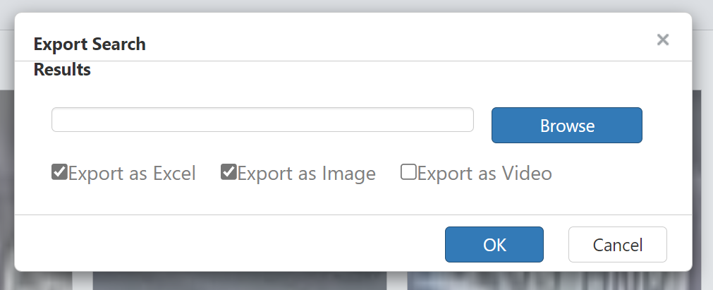
Task: Focus the export file path field
Action: (262, 120)
